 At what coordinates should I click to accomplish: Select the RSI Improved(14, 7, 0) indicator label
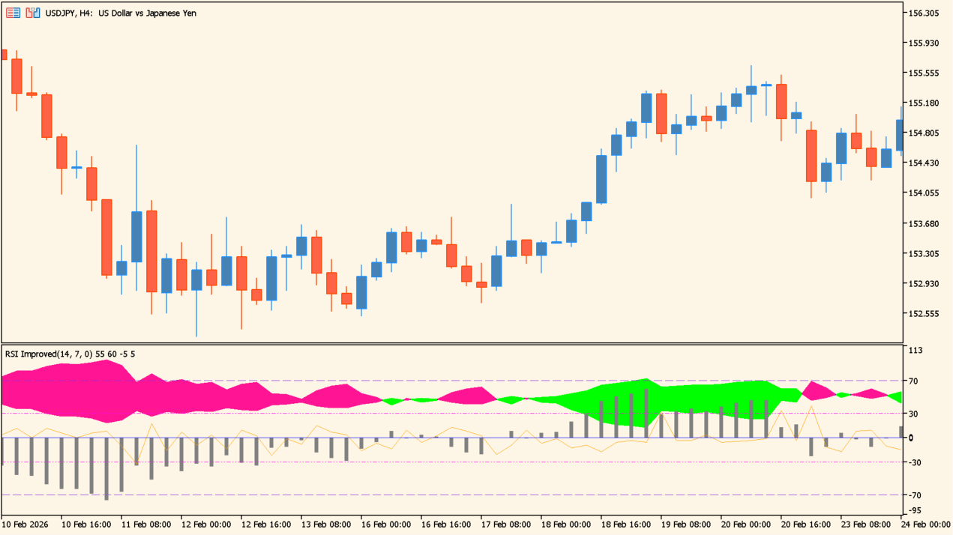pyautogui.click(x=70, y=354)
